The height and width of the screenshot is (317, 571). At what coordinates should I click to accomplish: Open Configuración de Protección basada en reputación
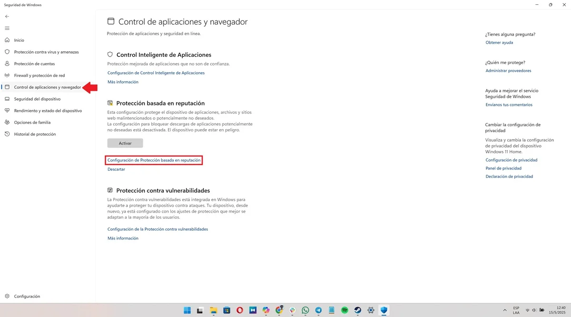pyautogui.click(x=154, y=160)
